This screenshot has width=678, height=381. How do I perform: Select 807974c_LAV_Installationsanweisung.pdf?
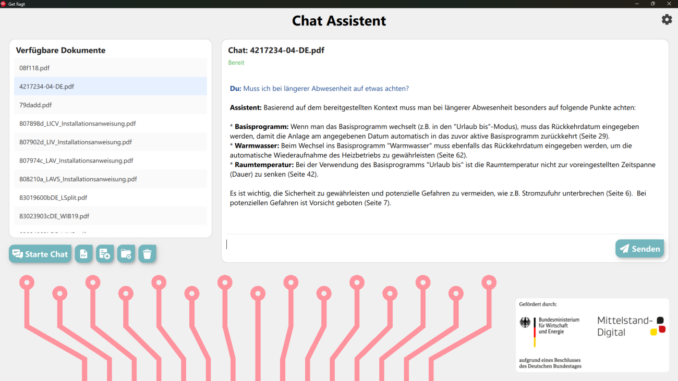[x=111, y=161]
